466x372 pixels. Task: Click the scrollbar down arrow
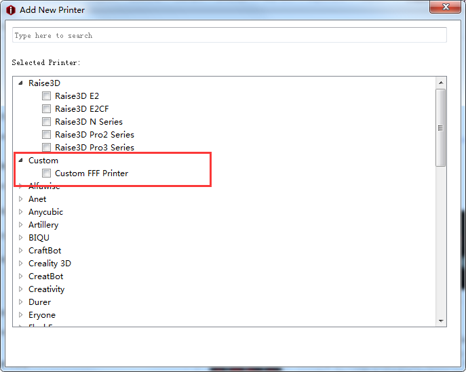(x=441, y=321)
